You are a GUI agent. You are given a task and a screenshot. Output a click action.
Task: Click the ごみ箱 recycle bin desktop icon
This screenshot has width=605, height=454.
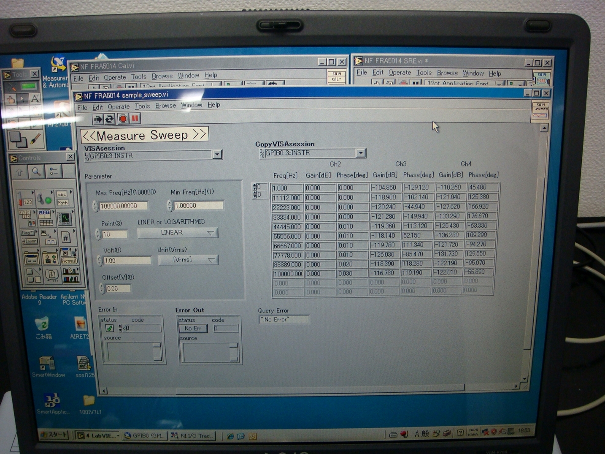[x=42, y=329]
